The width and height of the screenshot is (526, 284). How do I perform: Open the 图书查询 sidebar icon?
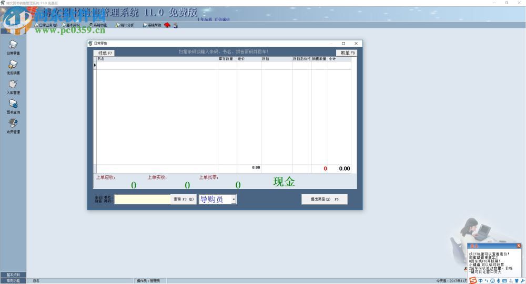coord(13,107)
